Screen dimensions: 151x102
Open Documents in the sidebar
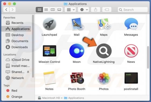(x=16, y=41)
